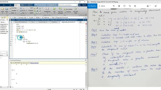
Task: Click the editor code line 4 matrix definition
Action: [26, 30]
